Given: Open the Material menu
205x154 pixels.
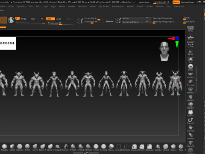Looking at the screenshot, I should (x=82, y=6).
